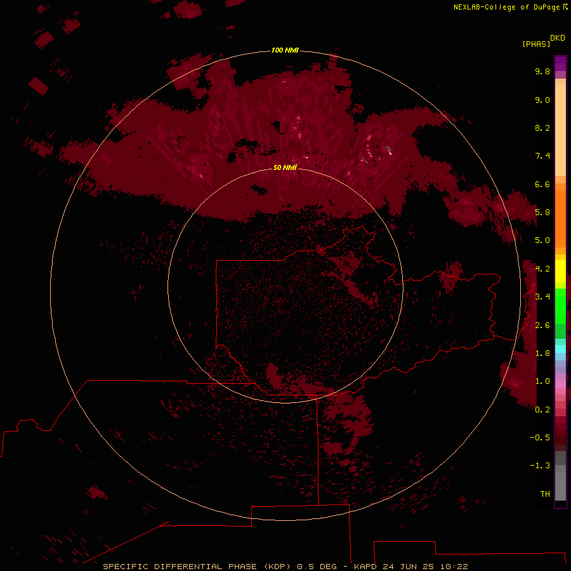
Task: Select the peach band of the color bar
Action: click(x=560, y=130)
